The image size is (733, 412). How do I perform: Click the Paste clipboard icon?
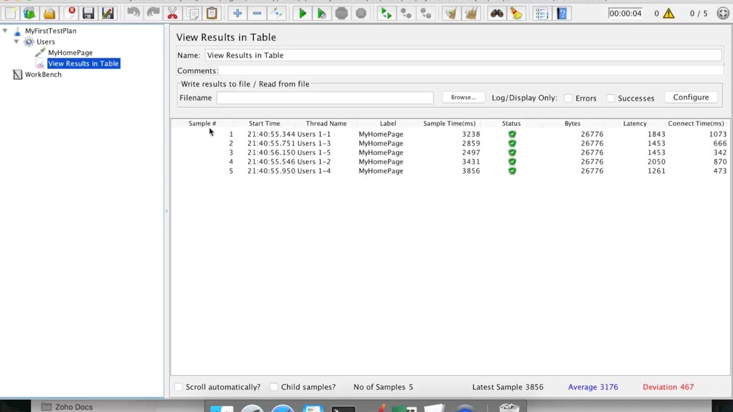coord(212,13)
